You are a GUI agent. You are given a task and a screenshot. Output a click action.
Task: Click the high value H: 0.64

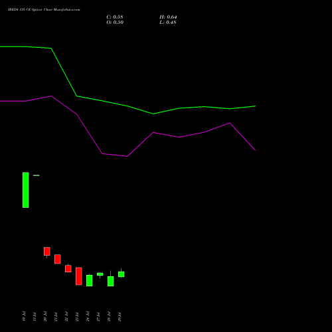[168, 17]
